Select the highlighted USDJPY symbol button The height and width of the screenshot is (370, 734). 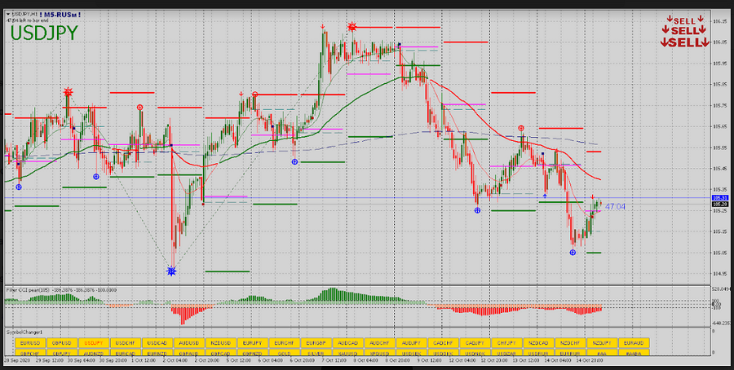click(93, 344)
